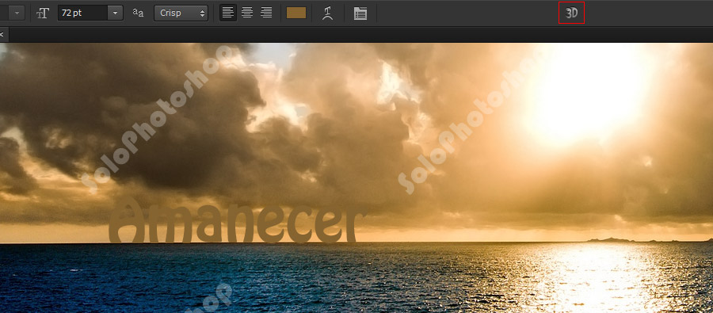This screenshot has height=313, width=713.
Task: Open the font style dropdown arrow
Action: 17,13
